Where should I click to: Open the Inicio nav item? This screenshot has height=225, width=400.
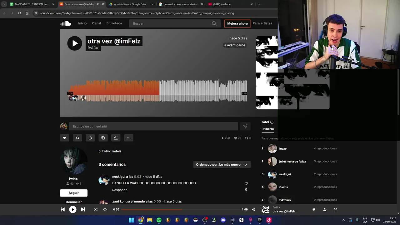pyautogui.click(x=82, y=23)
